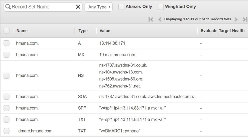
Task: Click the Evaluate Target Health column header
Action: (x=222, y=31)
